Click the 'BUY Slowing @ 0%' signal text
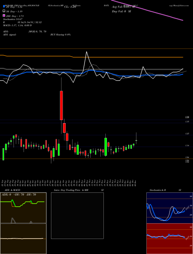Screen dimensions: 193x254 pyautogui.click(x=61, y=35)
